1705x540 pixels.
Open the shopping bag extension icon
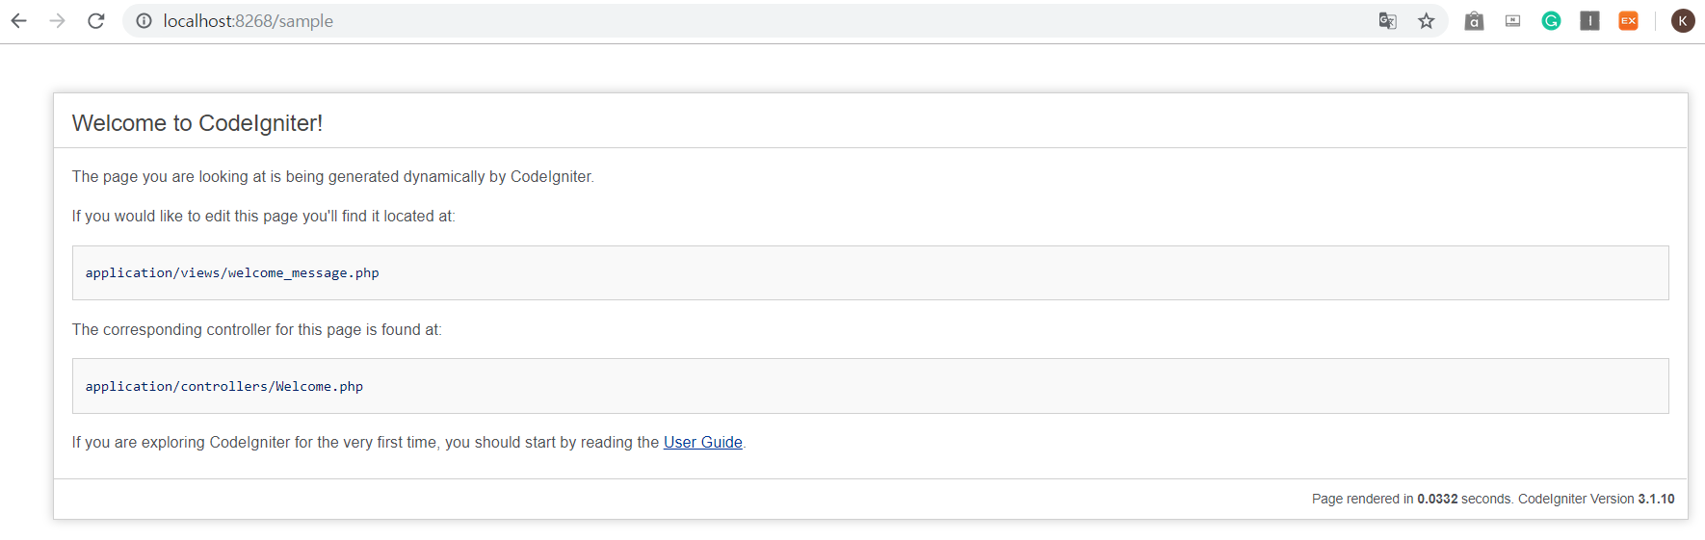[x=1474, y=21]
